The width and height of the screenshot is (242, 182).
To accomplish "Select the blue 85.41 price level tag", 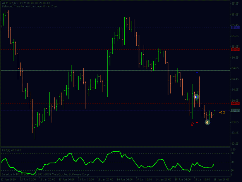I will [235, 28].
